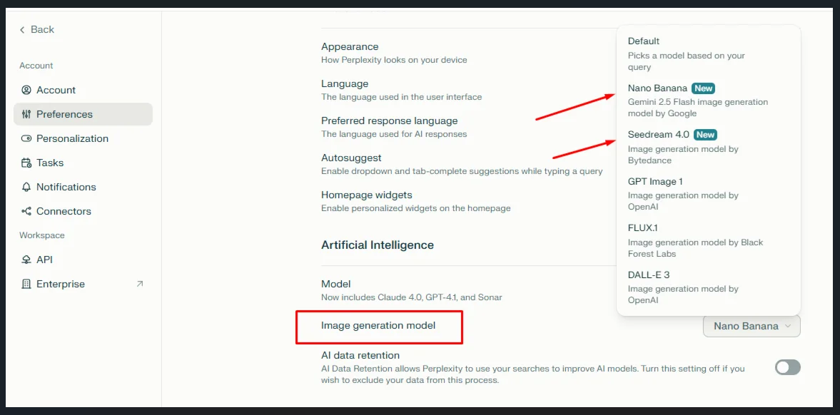The image size is (840, 415).
Task: Choose Nano Banana from the model list
Action: (x=657, y=88)
